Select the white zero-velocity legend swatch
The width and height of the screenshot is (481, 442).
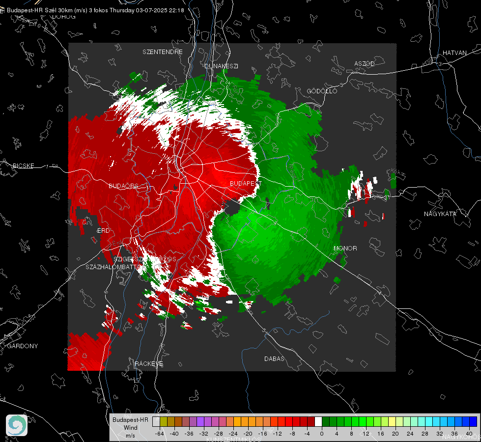tap(318, 422)
